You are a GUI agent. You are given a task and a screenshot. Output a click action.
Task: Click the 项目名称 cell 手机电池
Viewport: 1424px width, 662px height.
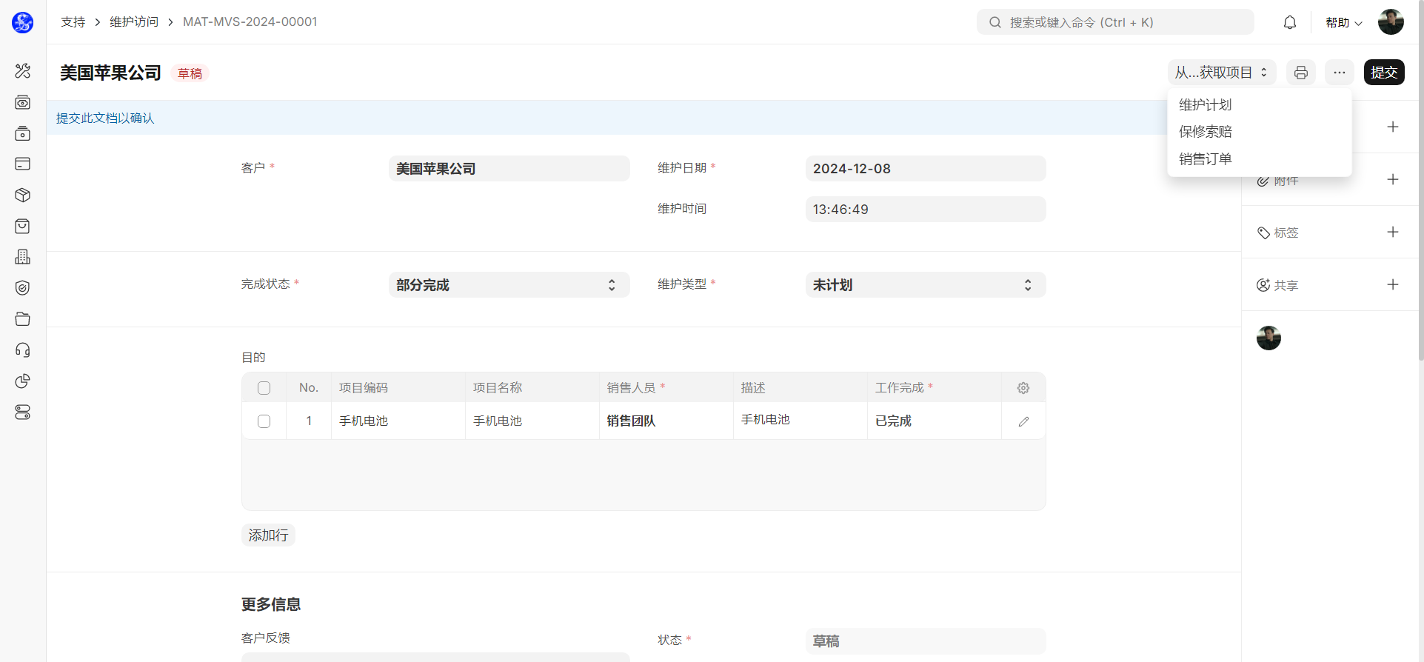532,421
